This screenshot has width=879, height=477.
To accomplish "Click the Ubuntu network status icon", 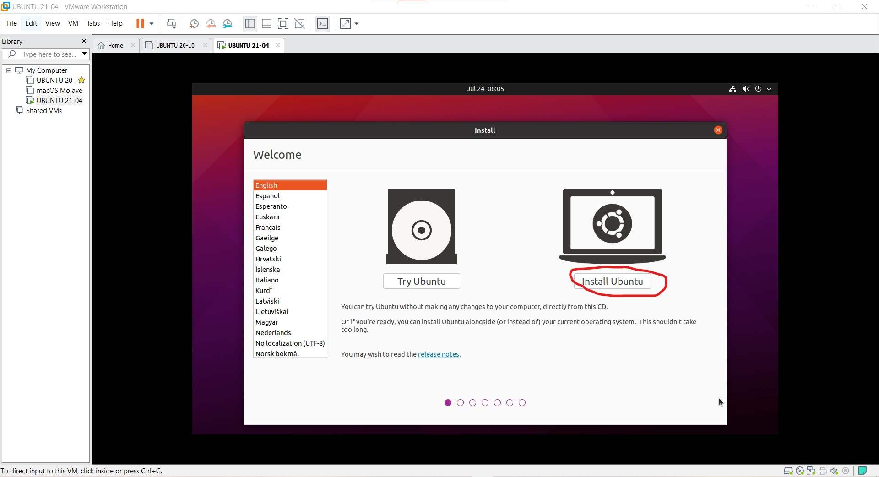I will coord(732,89).
